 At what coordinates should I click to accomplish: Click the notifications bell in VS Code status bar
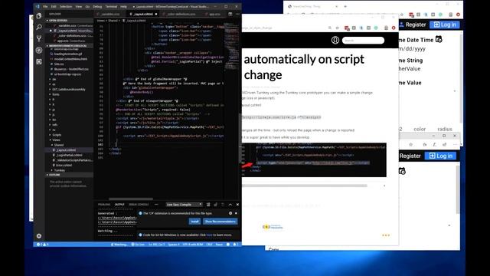[x=236, y=245]
